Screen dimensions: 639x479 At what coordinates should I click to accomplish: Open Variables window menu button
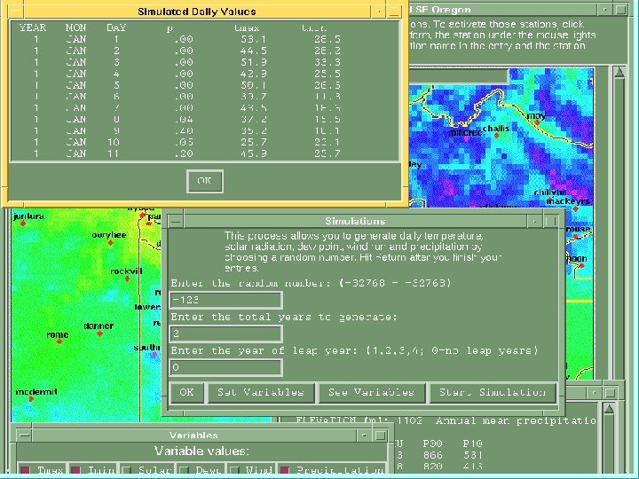pyautogui.click(x=25, y=436)
